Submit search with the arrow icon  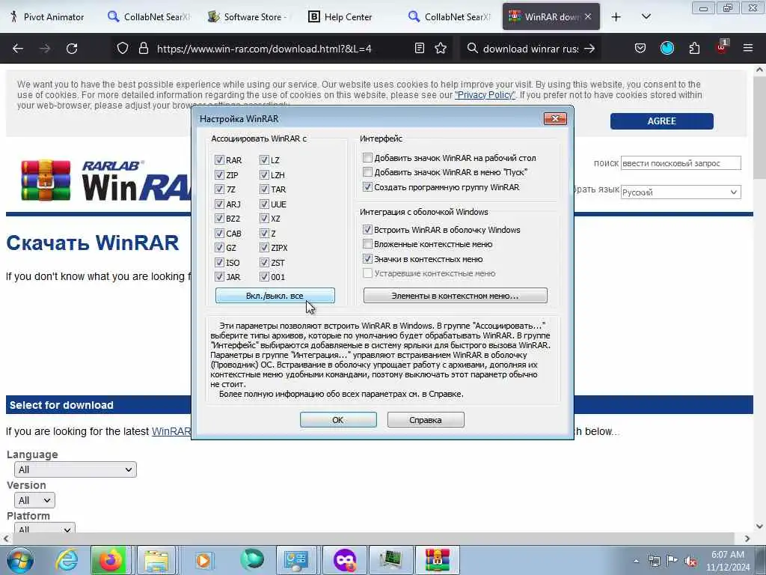589,49
